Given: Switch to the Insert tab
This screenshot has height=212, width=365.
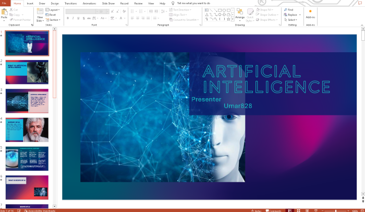Looking at the screenshot, I should [30, 4].
